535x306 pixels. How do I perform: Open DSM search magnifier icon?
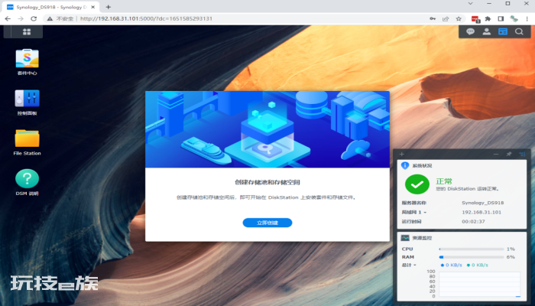[x=519, y=31]
